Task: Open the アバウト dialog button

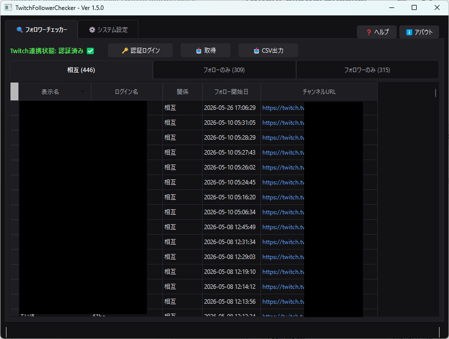Action: pyautogui.click(x=419, y=32)
